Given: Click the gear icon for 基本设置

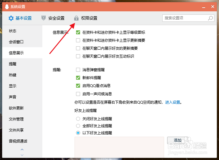Looking at the screenshot, I should point(11,18).
